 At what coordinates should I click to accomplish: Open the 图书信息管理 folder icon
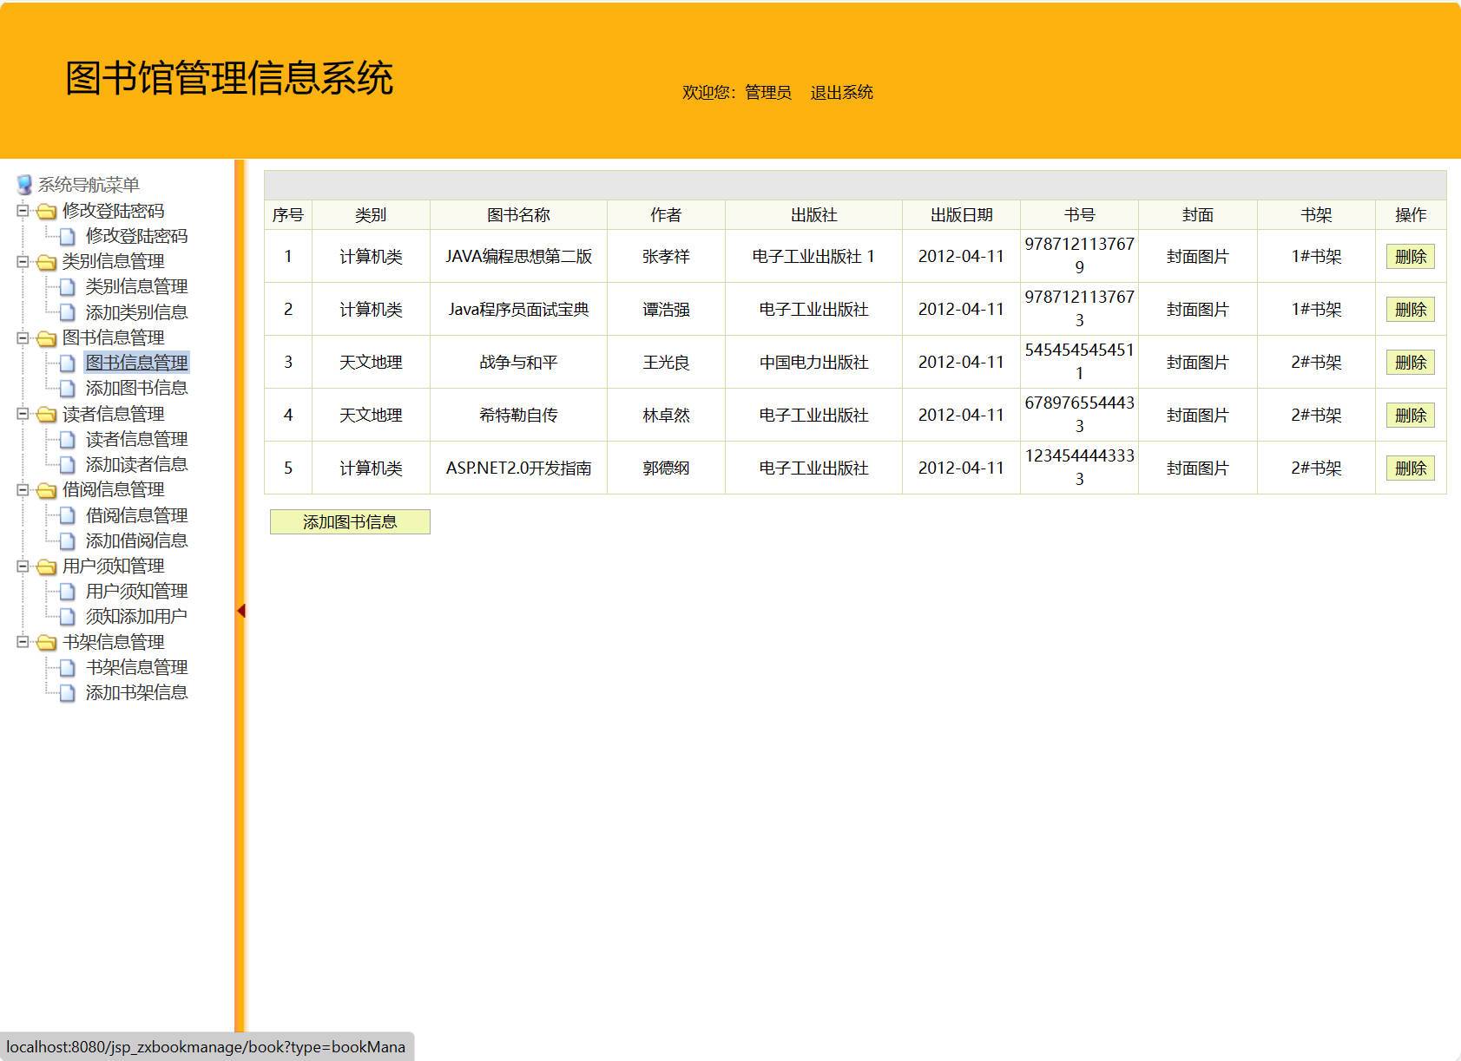[47, 338]
